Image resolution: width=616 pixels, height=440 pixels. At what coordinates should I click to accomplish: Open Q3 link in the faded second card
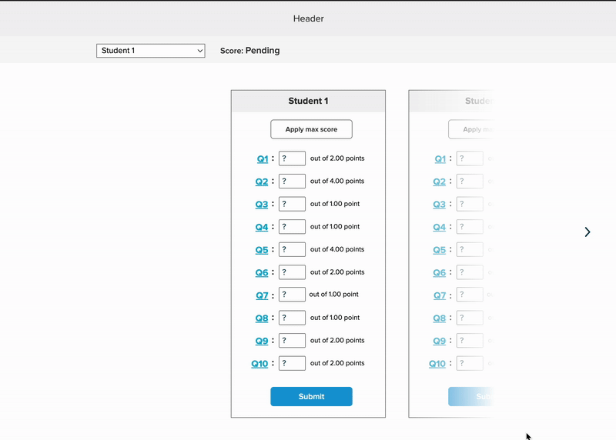(439, 205)
